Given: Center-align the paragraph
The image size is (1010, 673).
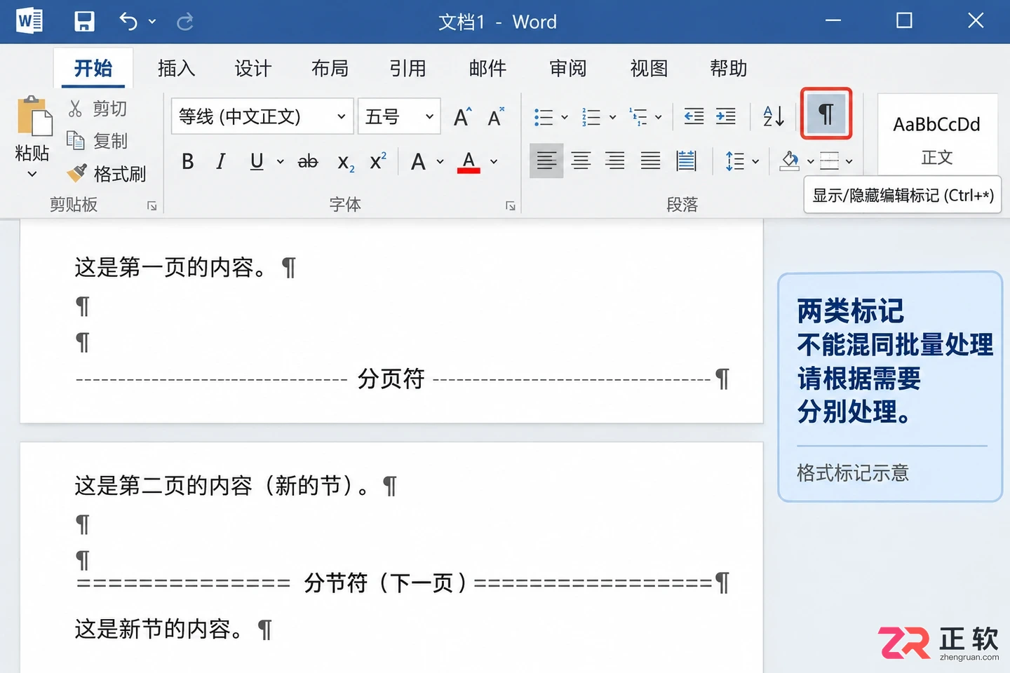Looking at the screenshot, I should click(x=581, y=161).
